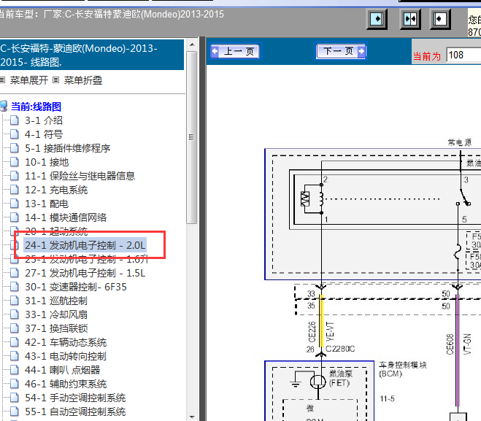
Task: Open 5-1 接插件维修程序
Action: 67,148
